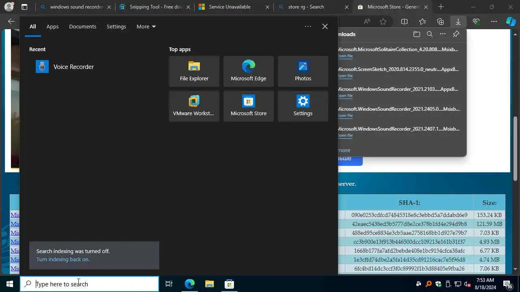
Task: Open notification center with 16 badge
Action: click(507, 284)
